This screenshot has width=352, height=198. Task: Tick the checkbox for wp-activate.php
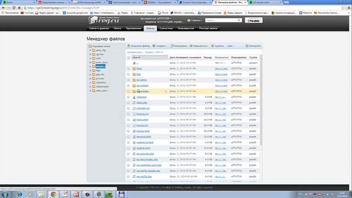128,154
